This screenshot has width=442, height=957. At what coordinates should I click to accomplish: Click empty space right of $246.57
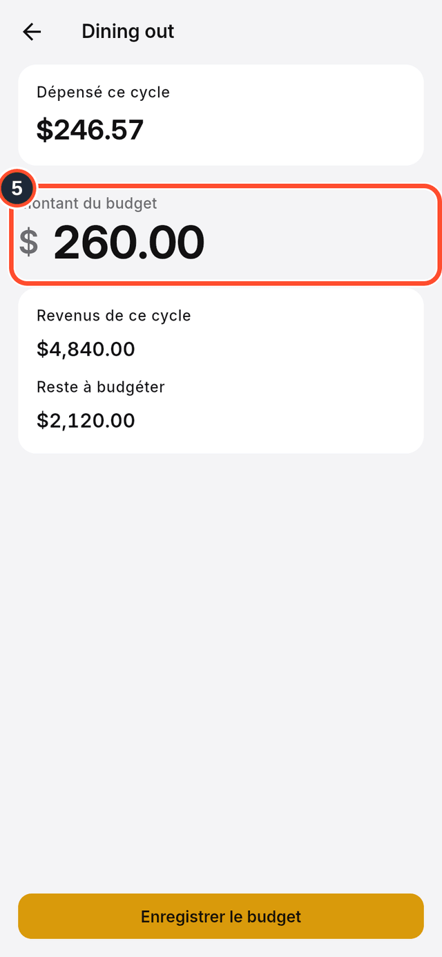tap(283, 130)
